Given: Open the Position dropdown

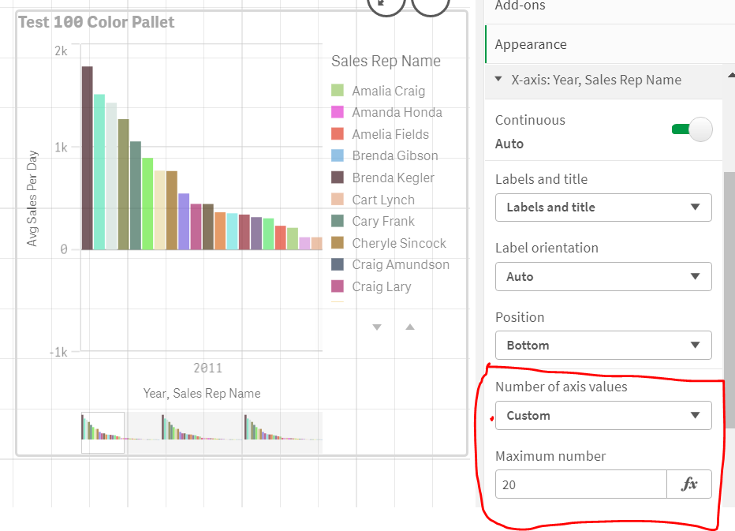Looking at the screenshot, I should 603,345.
